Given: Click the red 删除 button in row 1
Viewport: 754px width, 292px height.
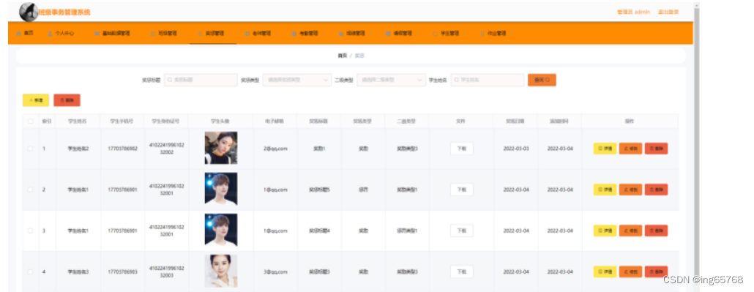Looking at the screenshot, I should point(657,149).
